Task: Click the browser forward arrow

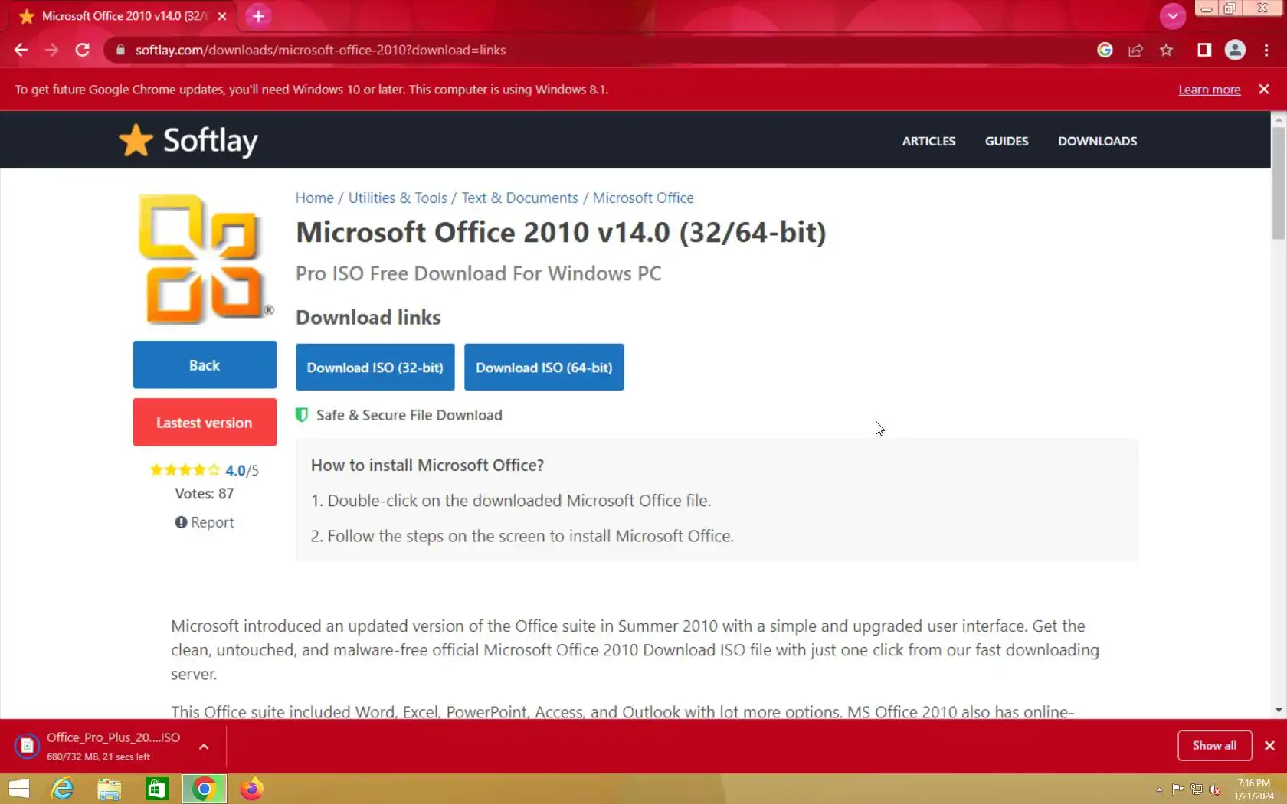Action: [51, 50]
